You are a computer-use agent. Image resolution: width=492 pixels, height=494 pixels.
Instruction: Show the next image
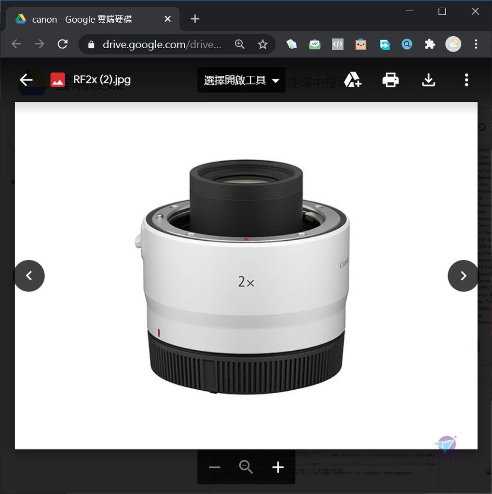[x=463, y=275]
